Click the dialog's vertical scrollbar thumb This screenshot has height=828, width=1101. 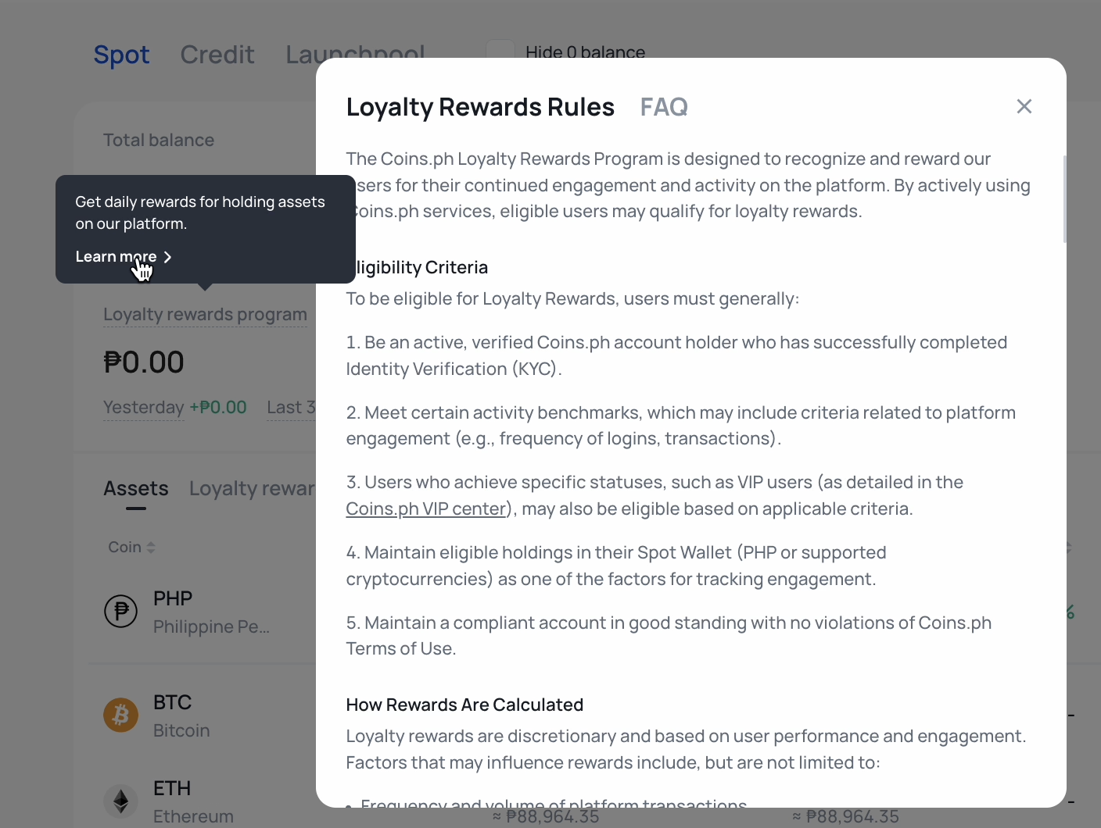[x=1064, y=199]
